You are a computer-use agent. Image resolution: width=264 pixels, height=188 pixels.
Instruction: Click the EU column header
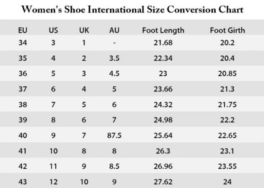[x=23, y=30]
